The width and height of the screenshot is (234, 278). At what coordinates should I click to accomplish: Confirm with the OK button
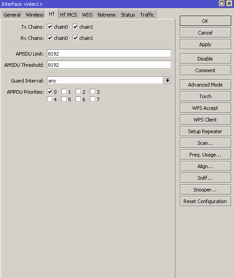[205, 21]
